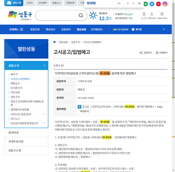Screen dimensions: 175x172
Task: Open the 분야별정보 menu
Action: point(97,29)
